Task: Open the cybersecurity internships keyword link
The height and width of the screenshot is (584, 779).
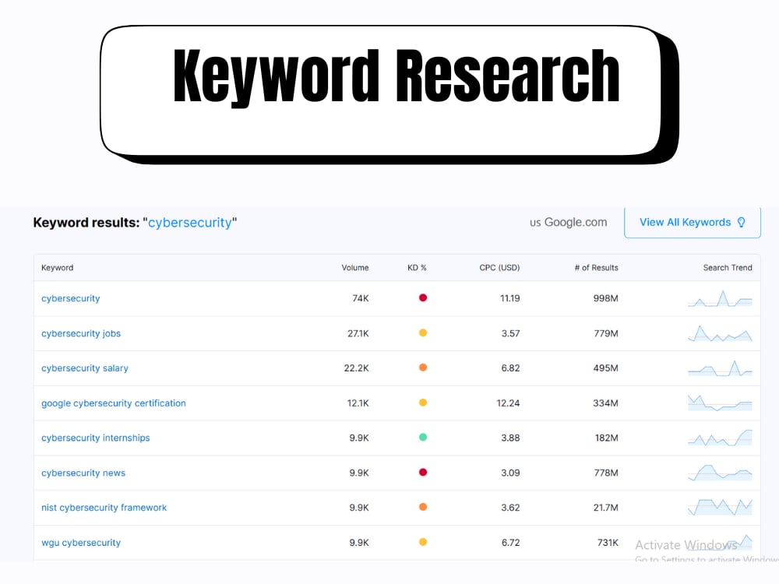Action: pos(95,438)
